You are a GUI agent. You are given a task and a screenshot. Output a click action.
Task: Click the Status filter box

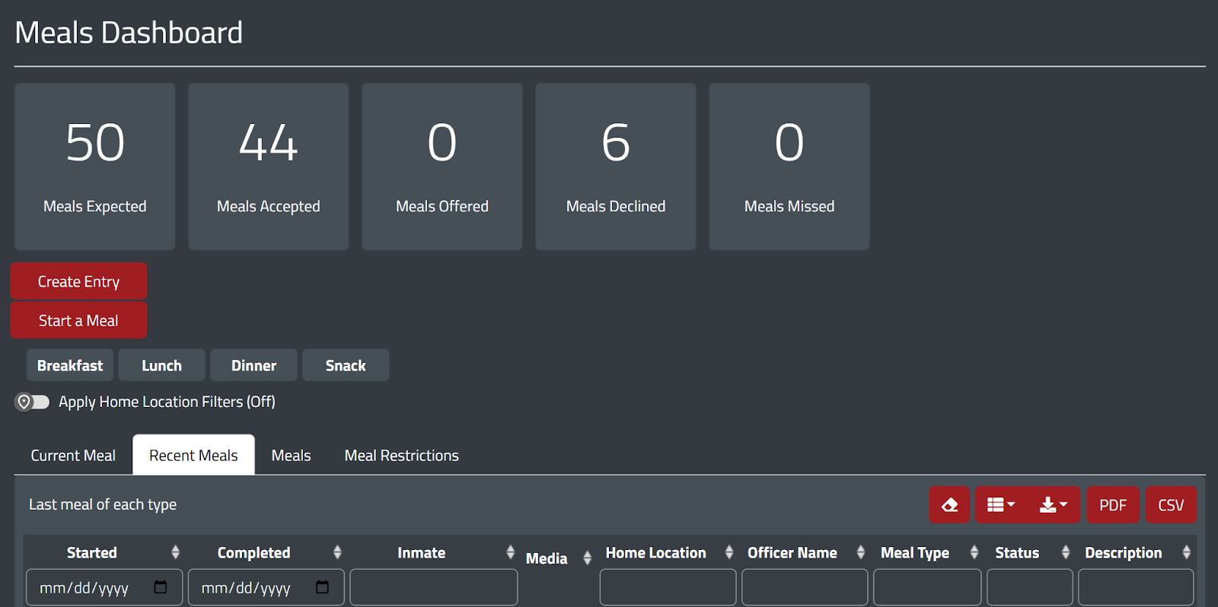coord(1030,587)
